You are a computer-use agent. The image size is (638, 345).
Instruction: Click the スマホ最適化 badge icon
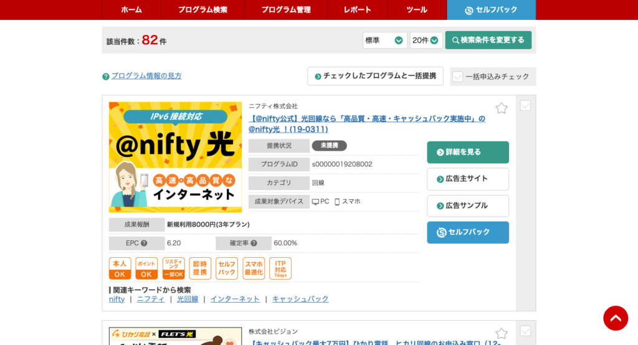click(x=254, y=268)
